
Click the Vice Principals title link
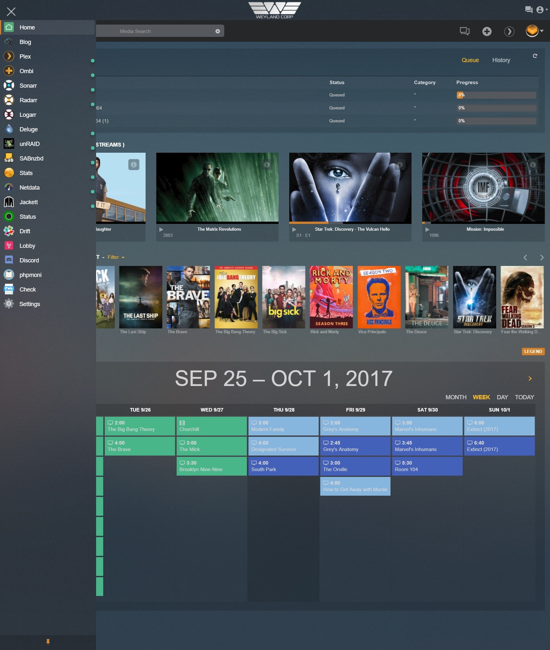[372, 332]
